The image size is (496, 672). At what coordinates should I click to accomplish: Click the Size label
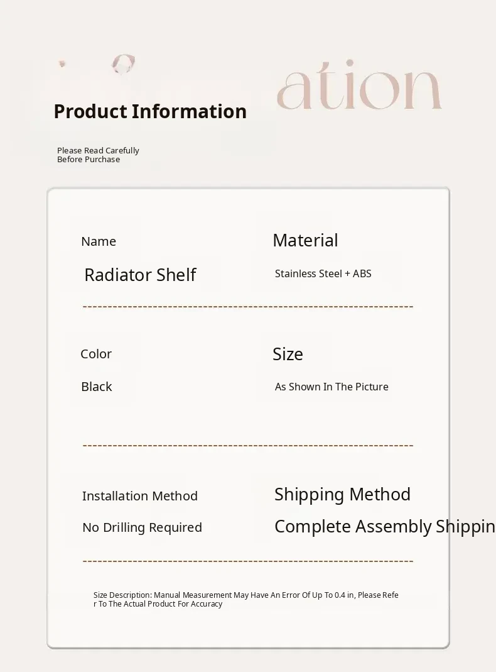[288, 354]
